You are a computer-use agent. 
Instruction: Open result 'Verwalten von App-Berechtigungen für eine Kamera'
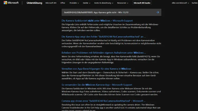(96, 69)
